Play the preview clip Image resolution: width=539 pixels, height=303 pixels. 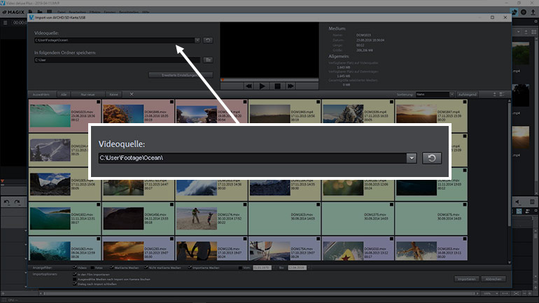pos(262,86)
